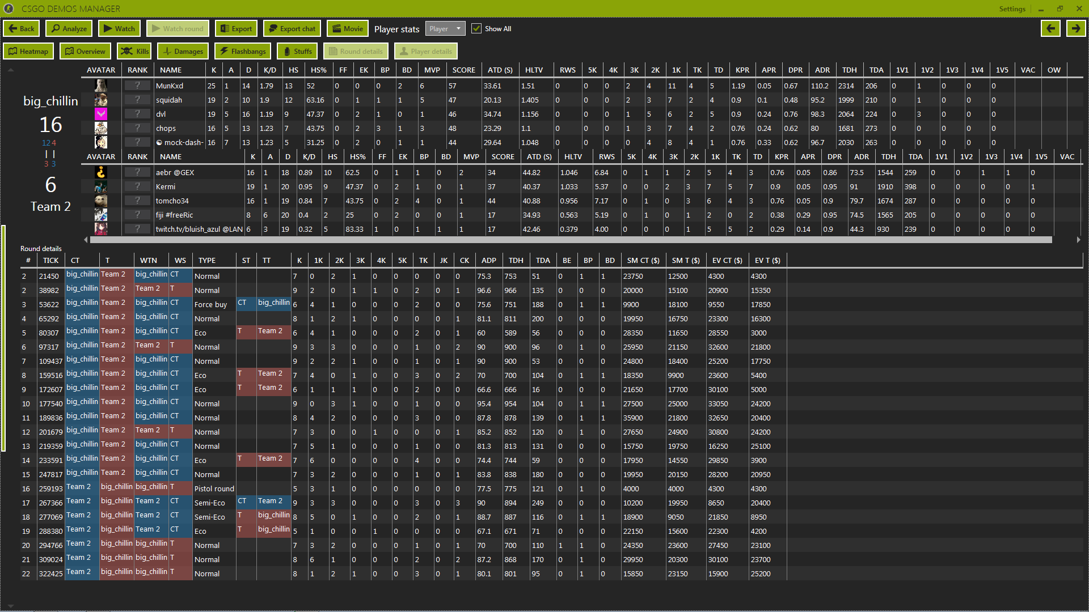Select chops' avatar
1089x612 pixels.
(101, 128)
